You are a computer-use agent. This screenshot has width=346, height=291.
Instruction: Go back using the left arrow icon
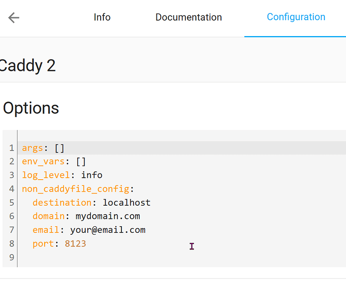click(14, 18)
